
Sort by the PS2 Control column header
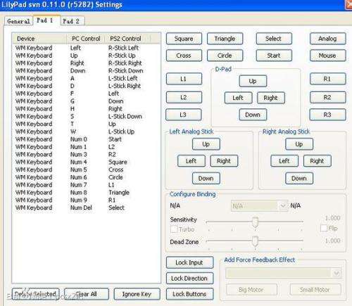point(127,39)
